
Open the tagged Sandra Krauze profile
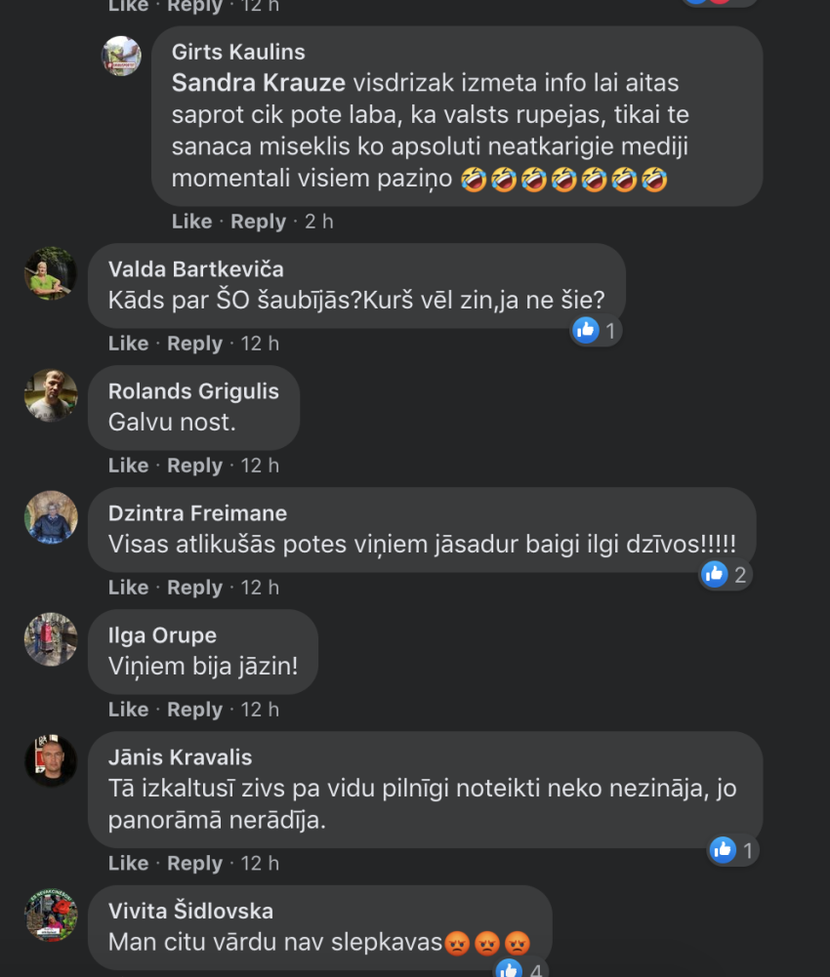click(258, 83)
